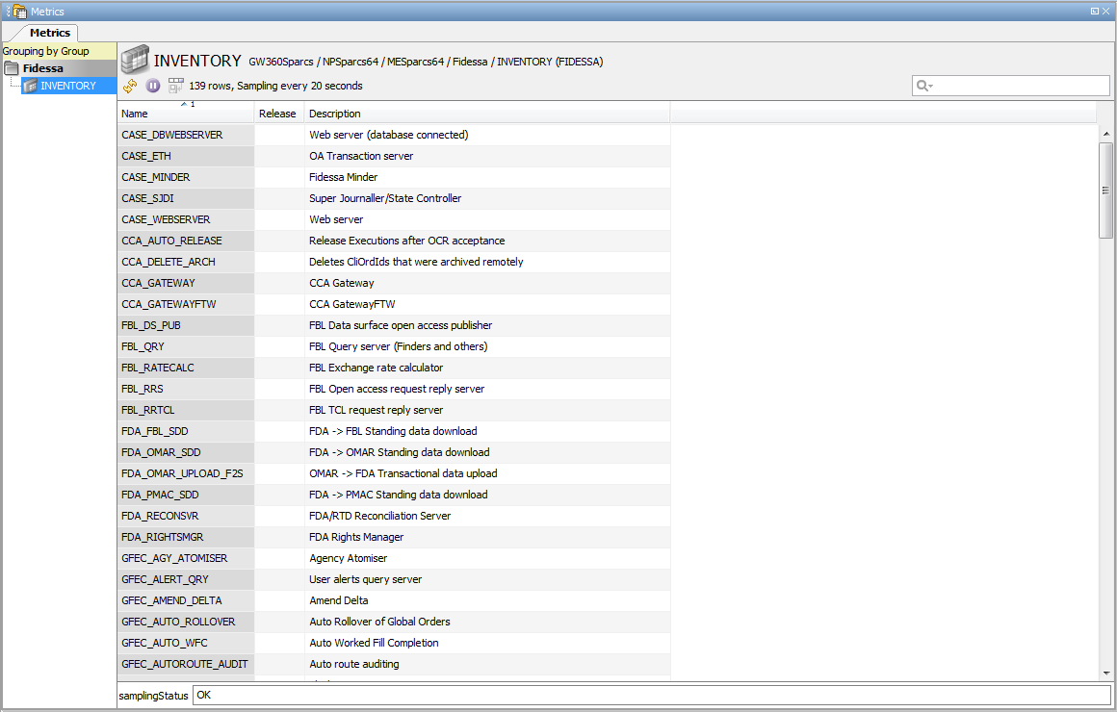The image size is (1117, 712).
Task: Sort by the Name column header
Action: coord(185,114)
